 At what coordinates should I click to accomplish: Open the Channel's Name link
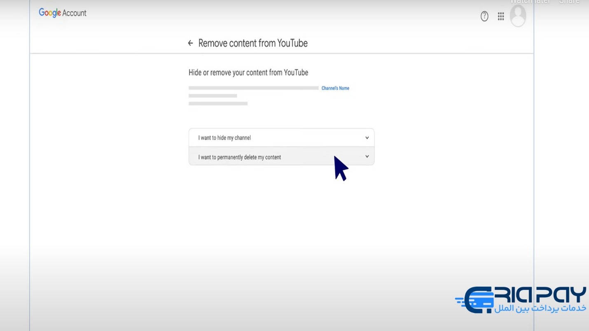[x=335, y=88]
